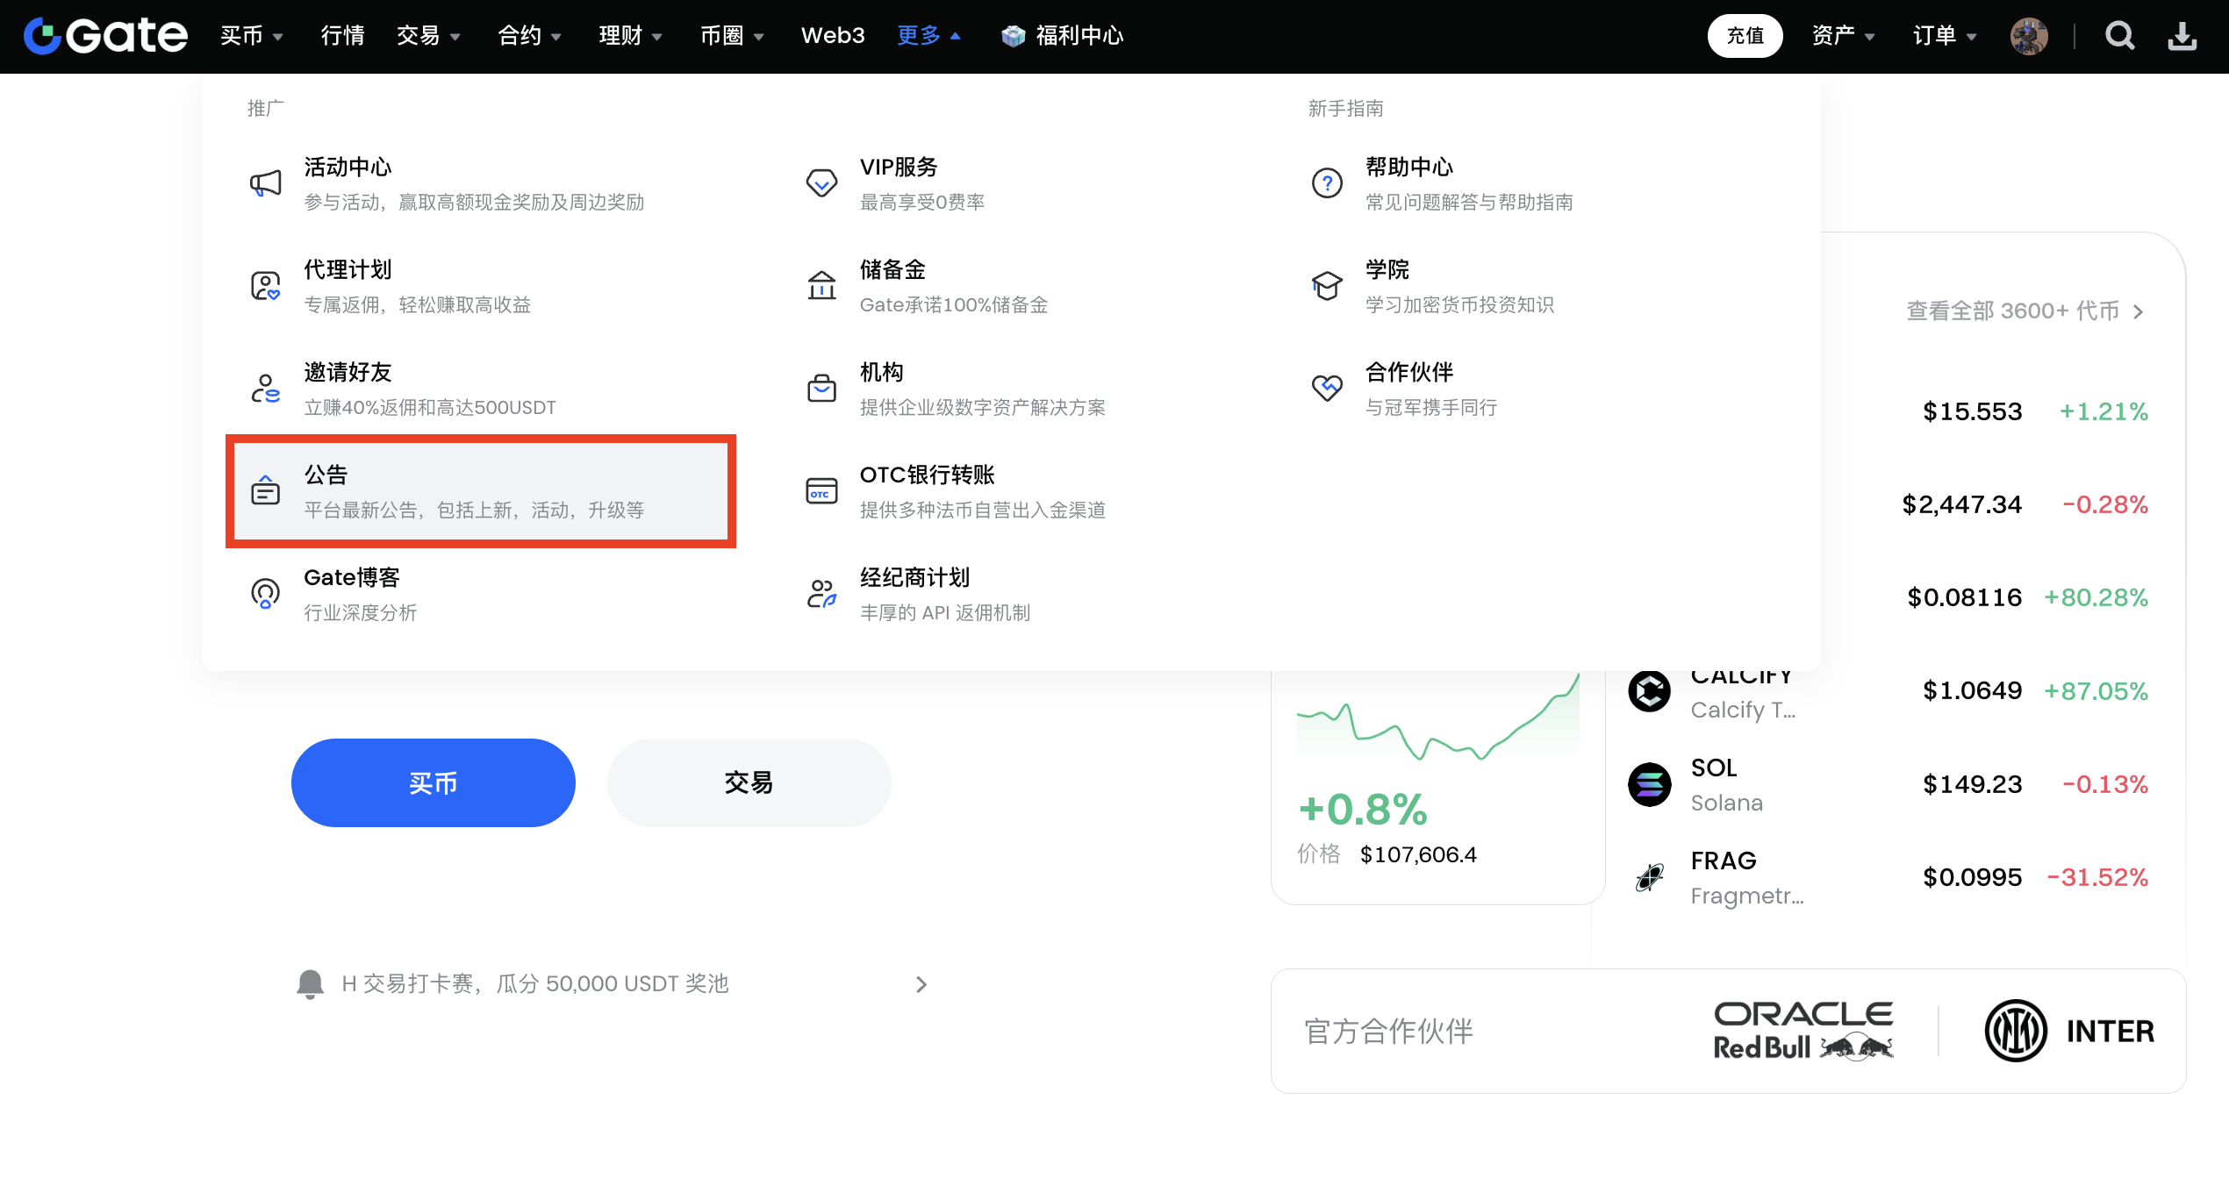The height and width of the screenshot is (1200, 2229).
Task: Click the 储备金 bank building icon
Action: tap(821, 286)
